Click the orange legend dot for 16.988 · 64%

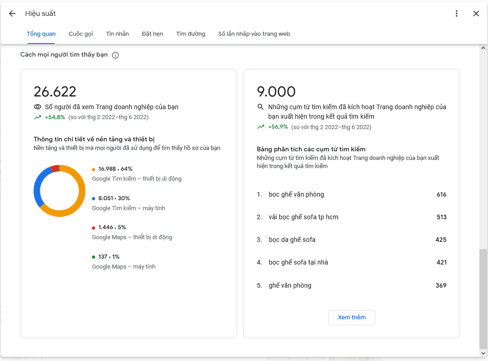tap(93, 169)
